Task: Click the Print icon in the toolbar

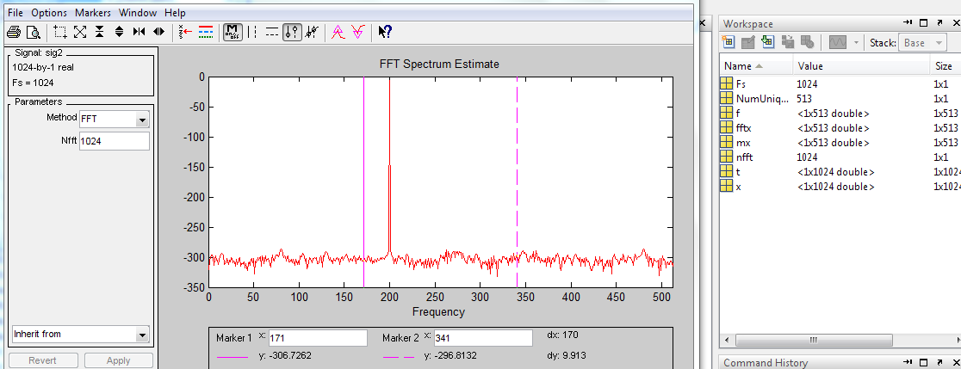Action: click(x=14, y=32)
